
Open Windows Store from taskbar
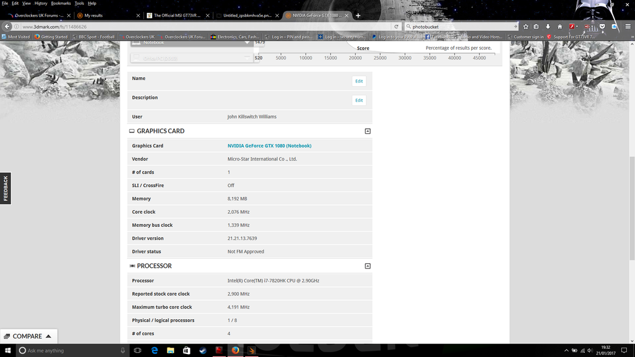click(186, 350)
